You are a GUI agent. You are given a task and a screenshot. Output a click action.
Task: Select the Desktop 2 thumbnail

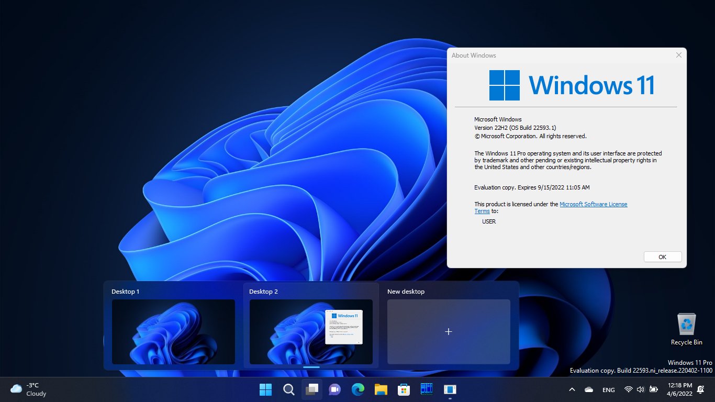tap(311, 332)
